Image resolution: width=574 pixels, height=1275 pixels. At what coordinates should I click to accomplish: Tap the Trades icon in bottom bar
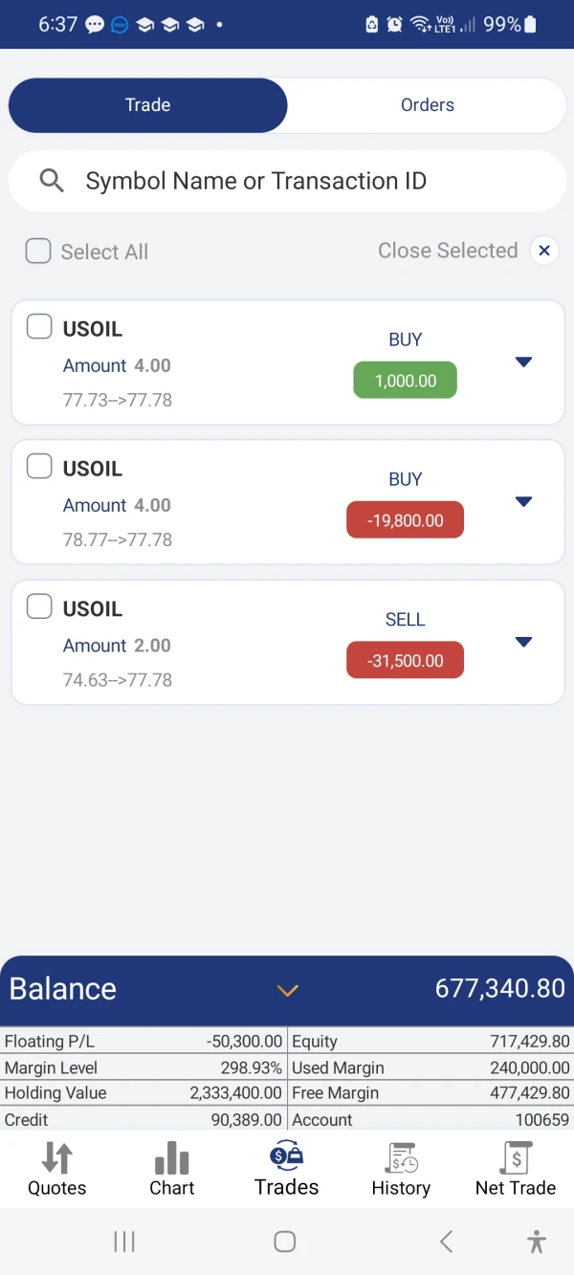click(x=287, y=1156)
